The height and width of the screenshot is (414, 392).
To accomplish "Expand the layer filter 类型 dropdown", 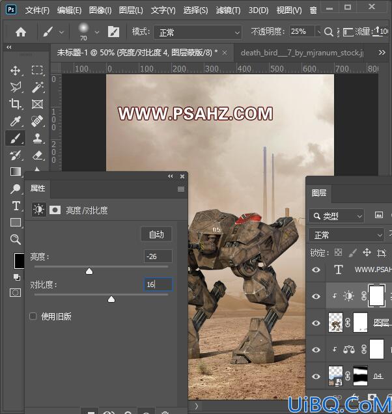I will click(336, 216).
